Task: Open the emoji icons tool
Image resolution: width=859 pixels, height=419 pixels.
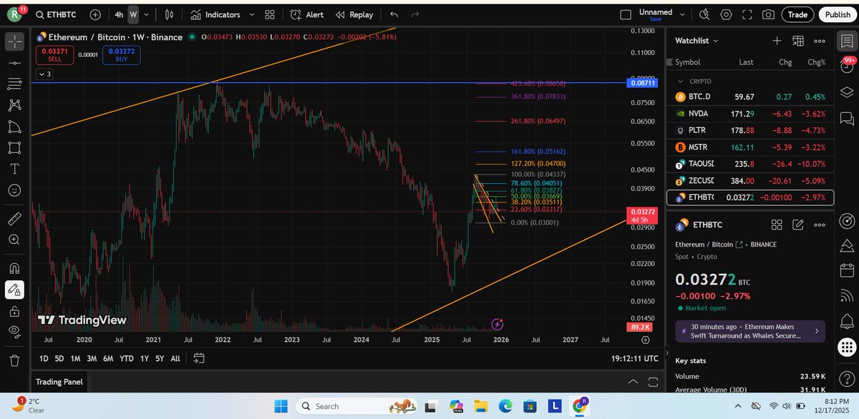Action: (x=14, y=191)
